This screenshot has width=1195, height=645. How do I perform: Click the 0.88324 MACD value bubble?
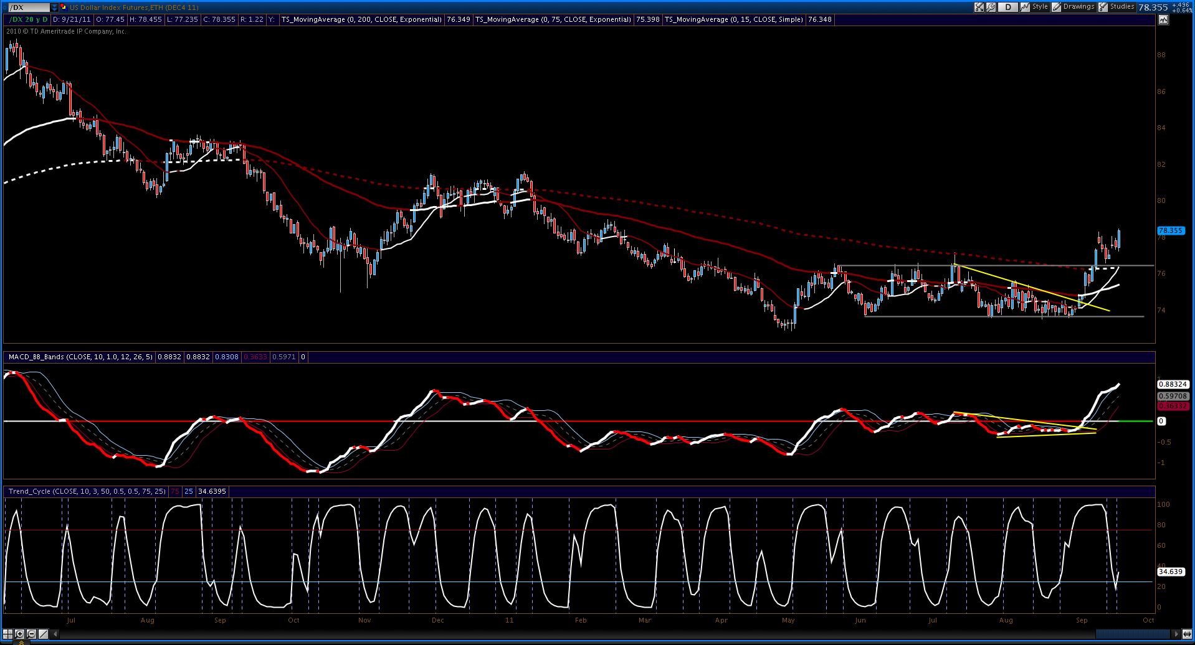1173,385
